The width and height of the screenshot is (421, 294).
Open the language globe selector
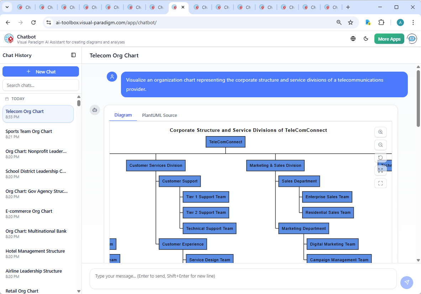[353, 38]
